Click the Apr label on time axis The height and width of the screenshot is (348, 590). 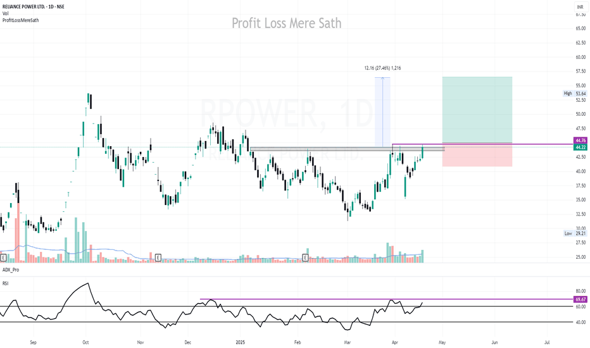coord(395,342)
